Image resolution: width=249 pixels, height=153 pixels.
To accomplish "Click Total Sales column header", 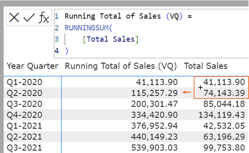I will point(206,66).
